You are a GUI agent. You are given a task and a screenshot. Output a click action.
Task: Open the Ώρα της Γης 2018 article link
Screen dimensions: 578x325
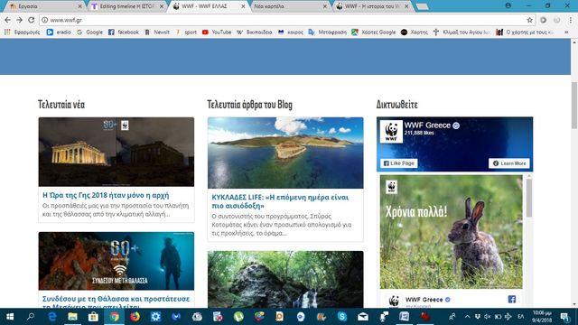tap(106, 195)
